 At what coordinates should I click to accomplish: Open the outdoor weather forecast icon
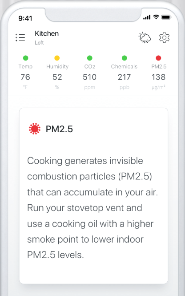coord(145,37)
